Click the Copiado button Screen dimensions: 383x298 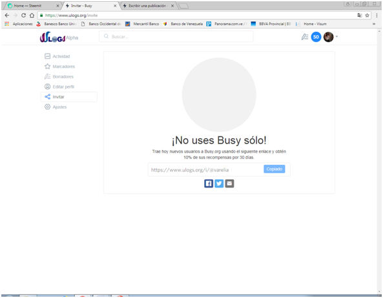[274, 169]
